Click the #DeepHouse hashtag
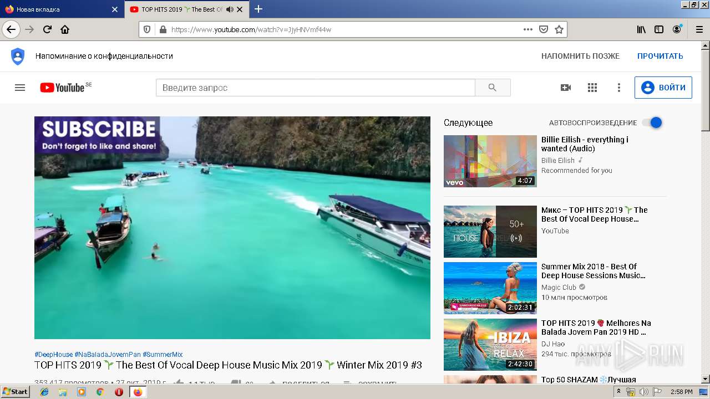Viewport: 710px width, 399px height. [53, 355]
